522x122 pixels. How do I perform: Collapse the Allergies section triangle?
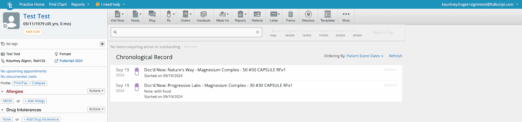2,92
